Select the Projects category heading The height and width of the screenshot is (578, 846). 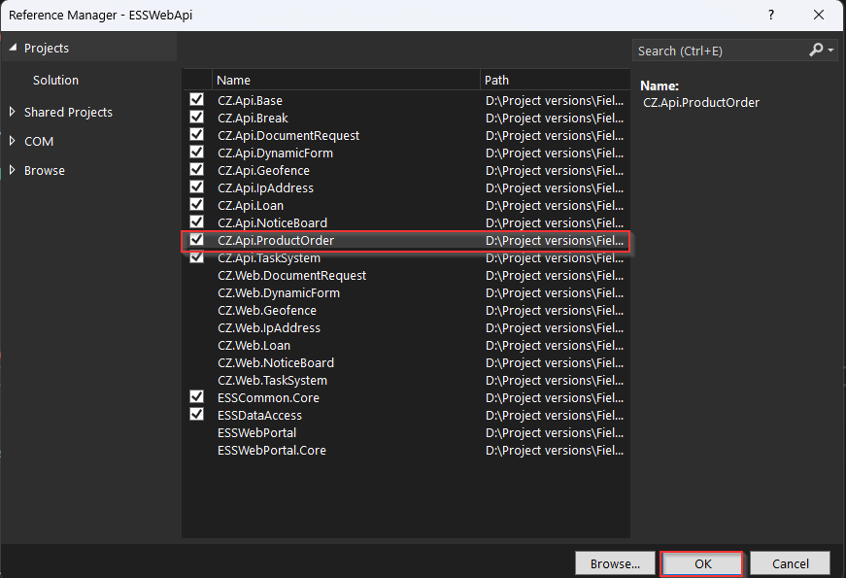coord(47,48)
